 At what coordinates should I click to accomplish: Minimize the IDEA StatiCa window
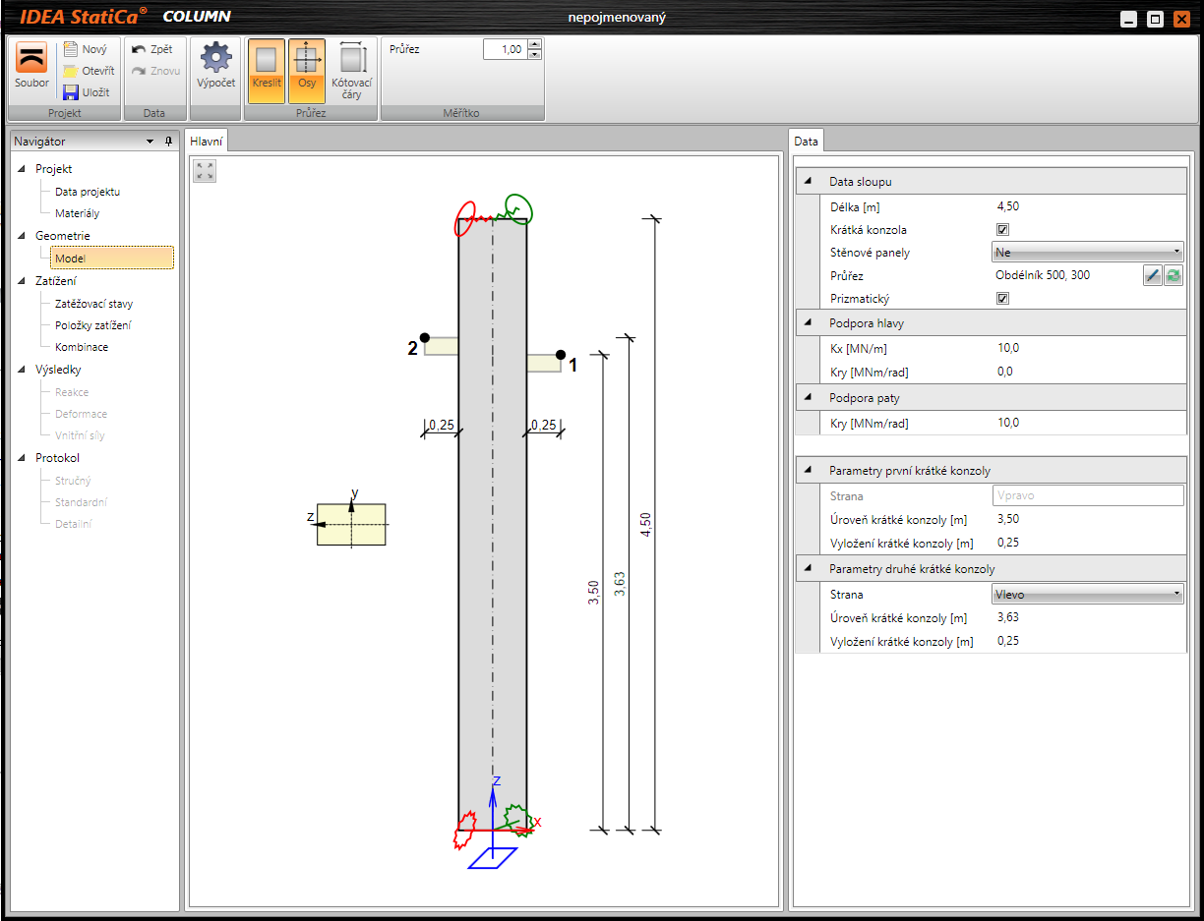point(1129,19)
